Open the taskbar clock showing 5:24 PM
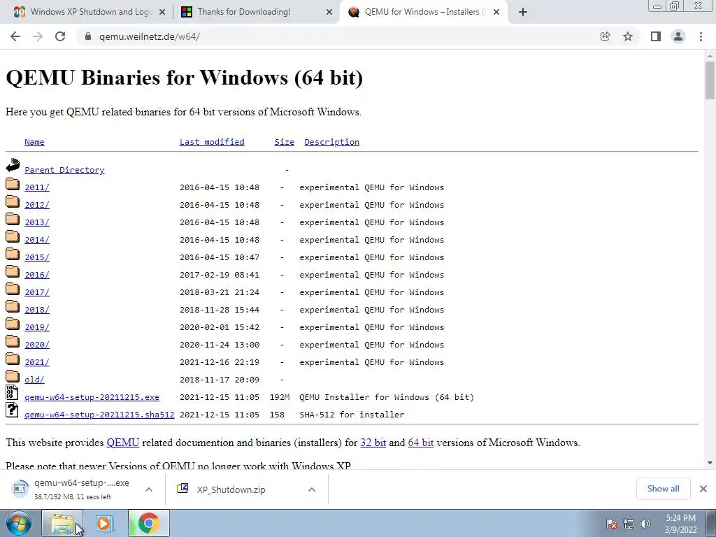This screenshot has width=716, height=537. [x=680, y=524]
